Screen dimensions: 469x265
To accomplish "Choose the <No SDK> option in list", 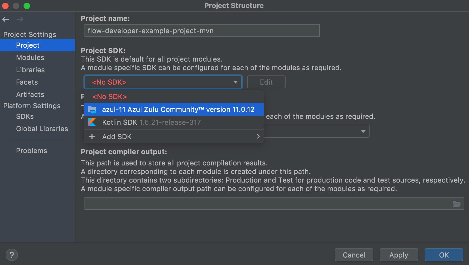I will pos(110,97).
